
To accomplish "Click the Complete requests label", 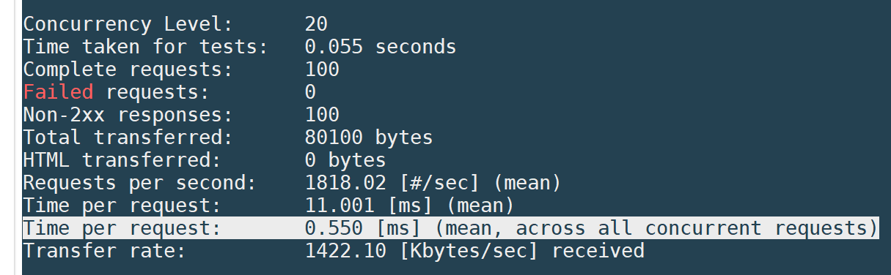I will [128, 69].
